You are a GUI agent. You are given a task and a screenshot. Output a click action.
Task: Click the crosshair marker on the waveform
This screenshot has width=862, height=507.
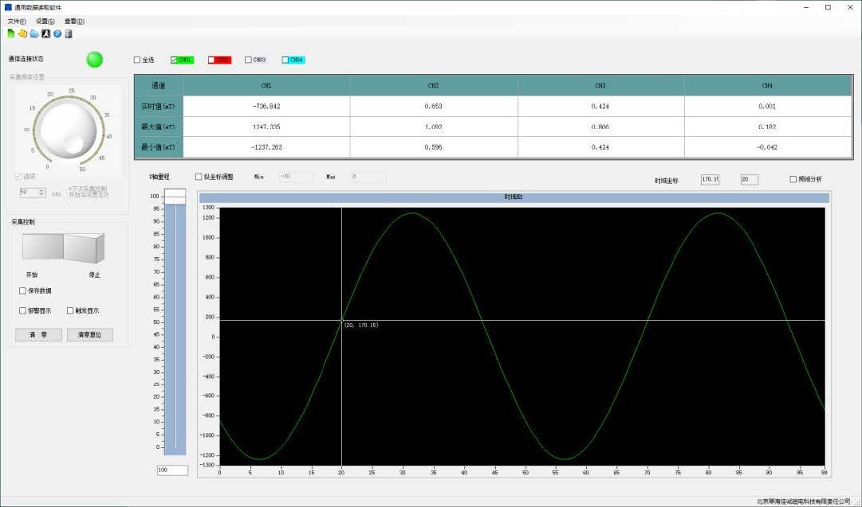[342, 321]
